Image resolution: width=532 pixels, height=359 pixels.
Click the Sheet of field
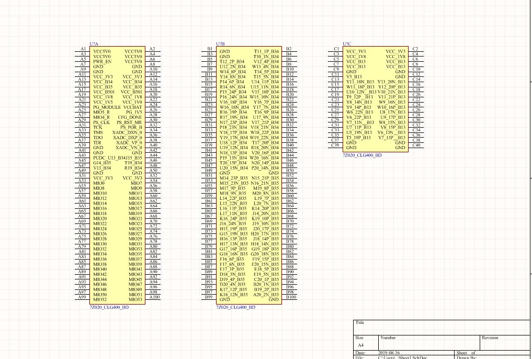(466, 353)
